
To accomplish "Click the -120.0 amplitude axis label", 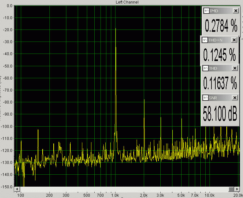I will [7, 150].
